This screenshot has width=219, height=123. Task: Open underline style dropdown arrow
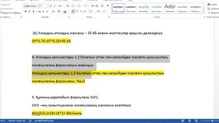point(36,12)
